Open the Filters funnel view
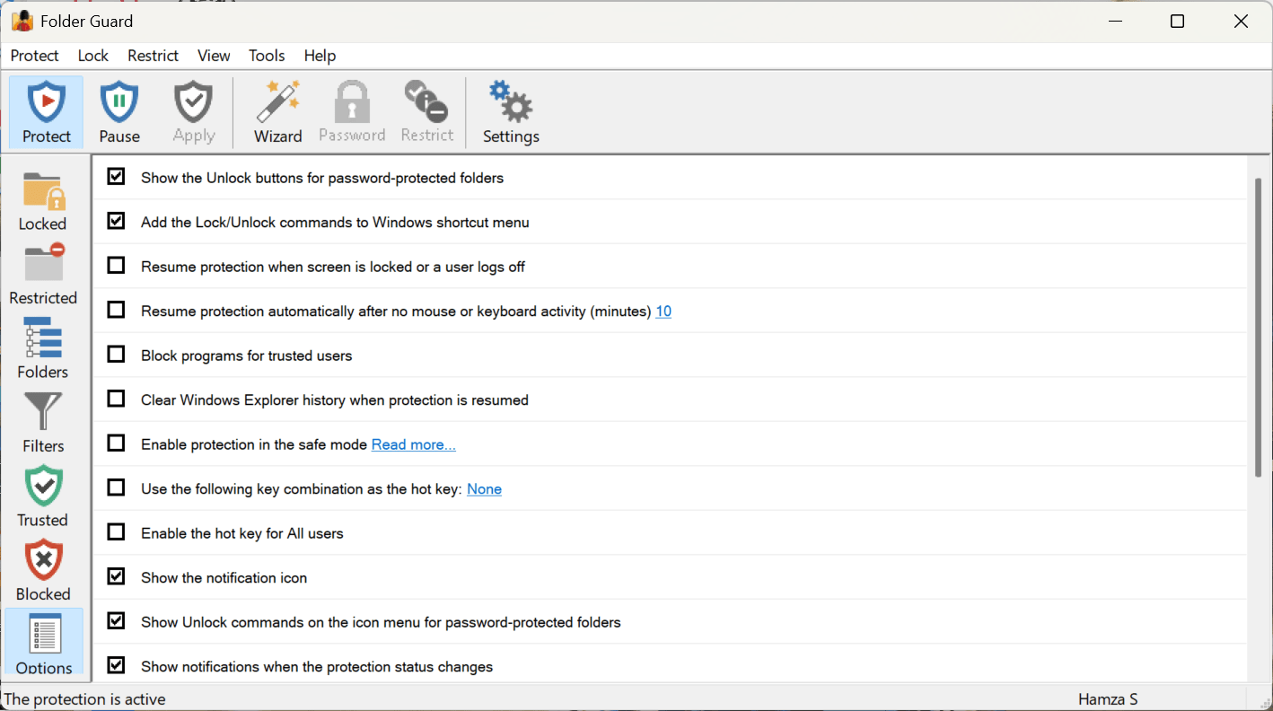This screenshot has width=1273, height=711. point(43,423)
